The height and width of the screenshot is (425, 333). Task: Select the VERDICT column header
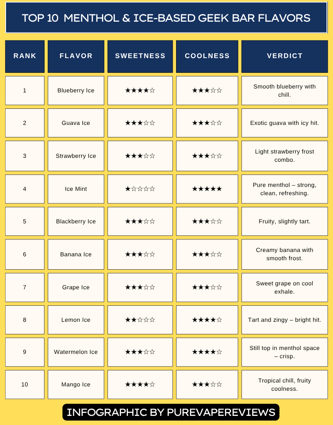click(284, 56)
